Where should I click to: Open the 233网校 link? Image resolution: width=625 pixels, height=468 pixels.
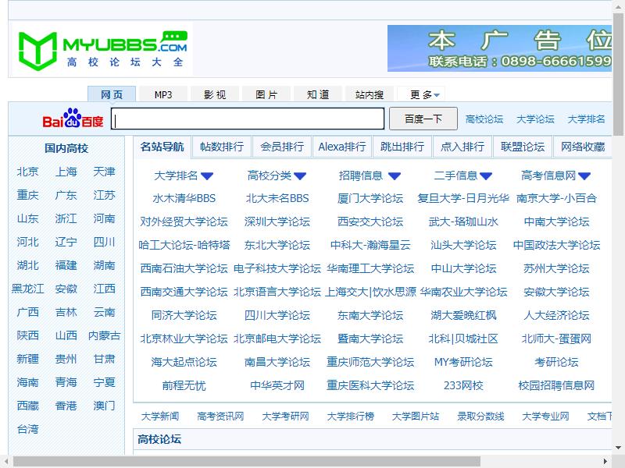[x=463, y=385]
